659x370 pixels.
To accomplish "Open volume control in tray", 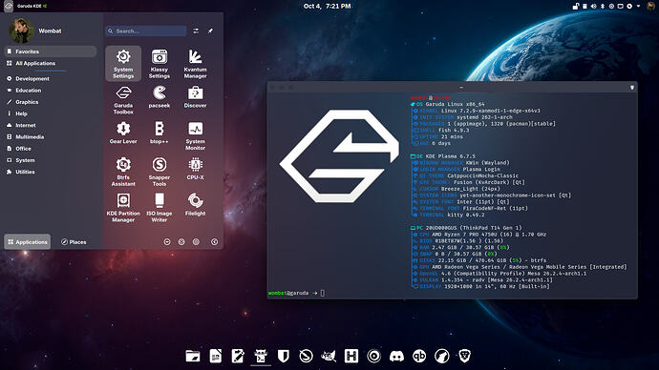I will 593,7.
